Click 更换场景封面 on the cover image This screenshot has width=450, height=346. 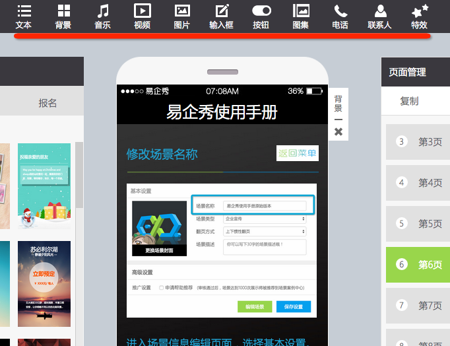tap(159, 250)
